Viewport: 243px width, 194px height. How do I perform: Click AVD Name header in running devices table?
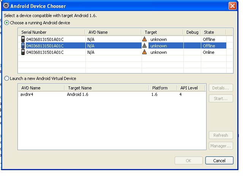113,32
